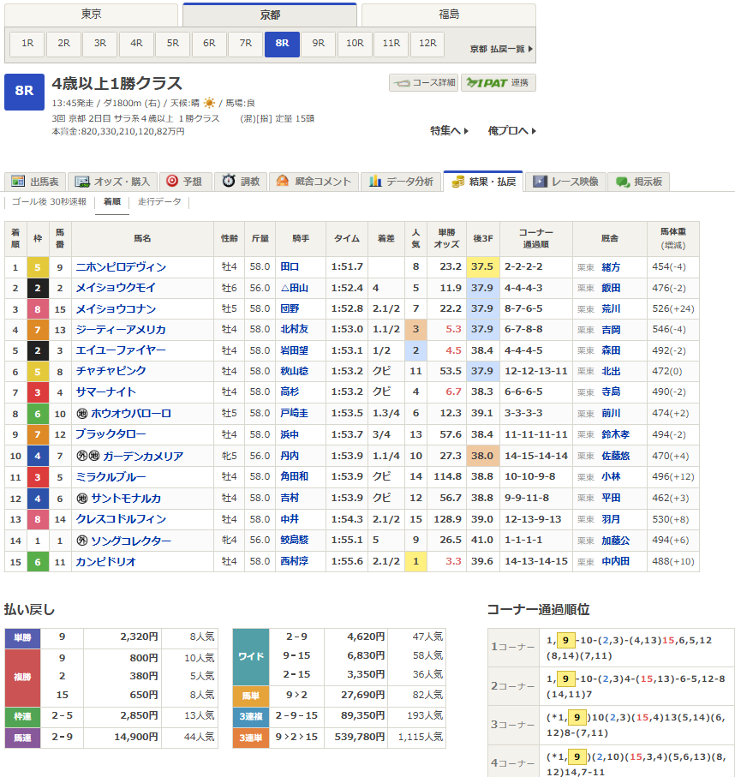
Task: Switch to 走行データ sub-tab
Action: pyautogui.click(x=159, y=202)
